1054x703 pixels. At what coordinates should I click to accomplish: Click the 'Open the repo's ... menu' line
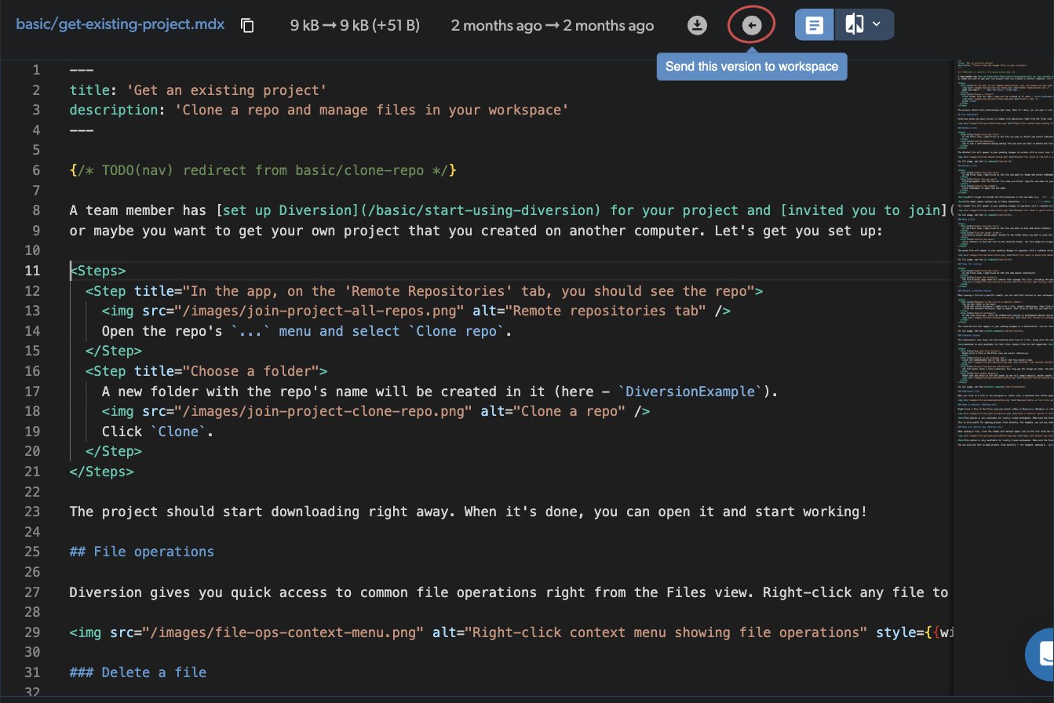307,331
